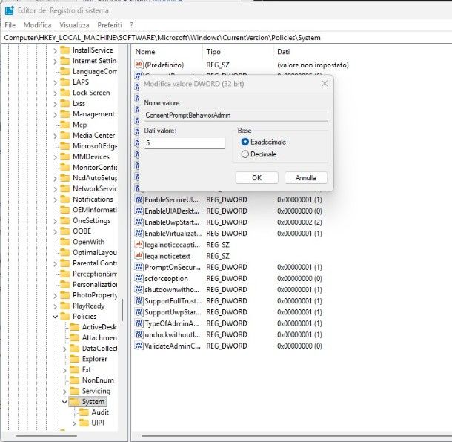This screenshot has height=442, width=452.
Task: Select the Decimale base radio button
Action: (245, 154)
